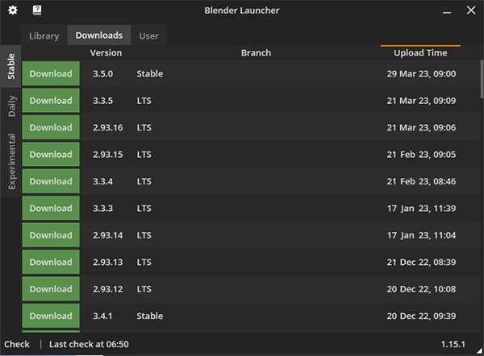484x356 pixels.
Task: Download Blender 3.5.0 Stable
Action: point(51,74)
